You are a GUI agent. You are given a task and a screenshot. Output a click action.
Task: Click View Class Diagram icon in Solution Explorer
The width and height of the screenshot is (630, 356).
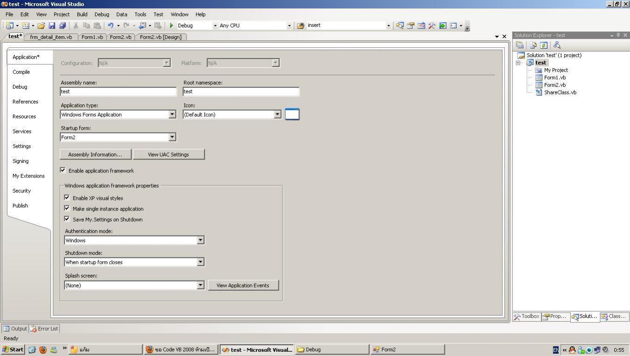tap(557, 45)
